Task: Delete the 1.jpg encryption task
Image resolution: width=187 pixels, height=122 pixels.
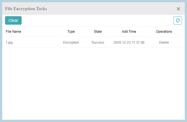Action: (164, 43)
